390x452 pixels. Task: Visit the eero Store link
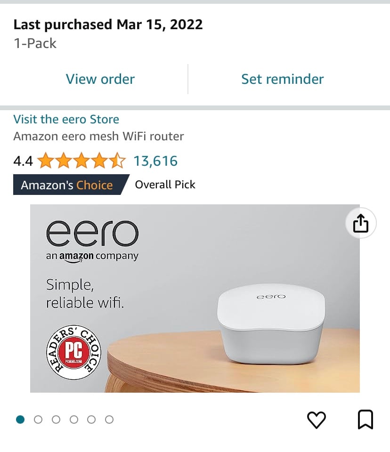(66, 119)
